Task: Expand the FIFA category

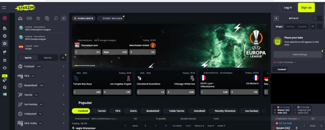Action: coord(64,76)
